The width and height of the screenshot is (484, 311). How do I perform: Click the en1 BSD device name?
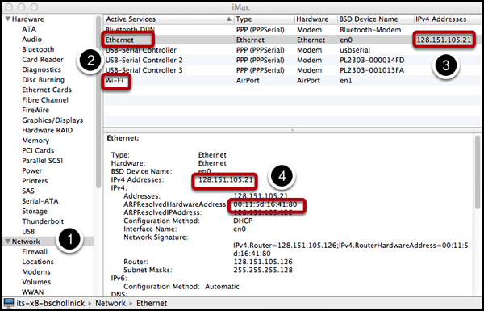[x=346, y=81]
